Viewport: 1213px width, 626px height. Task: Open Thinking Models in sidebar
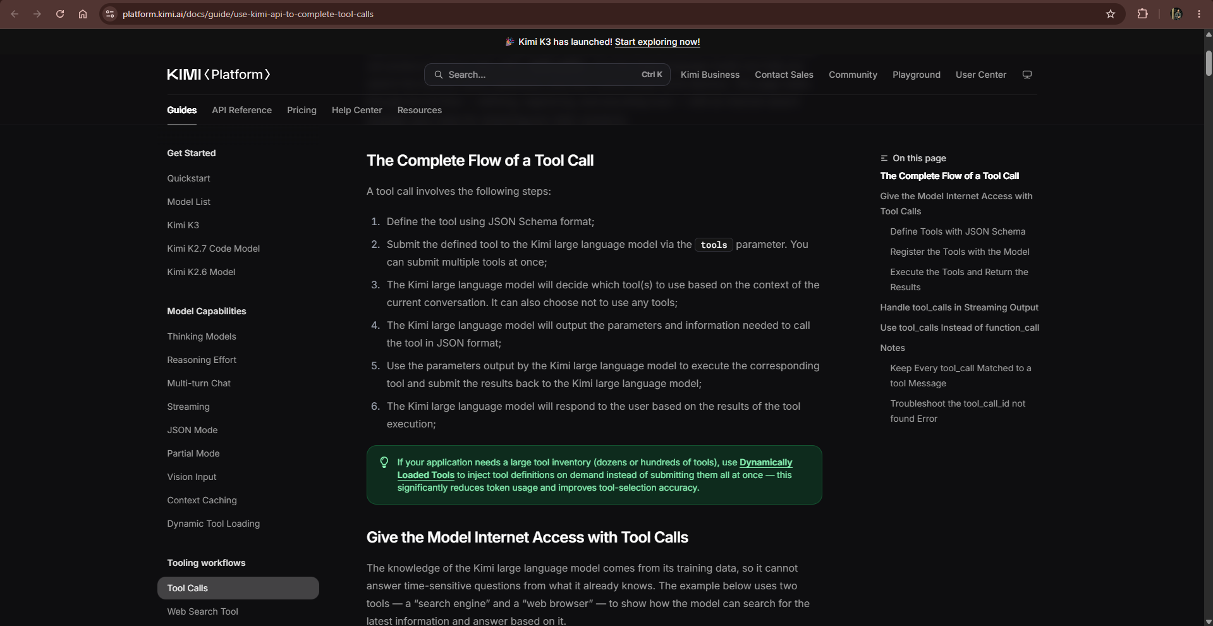pos(201,336)
